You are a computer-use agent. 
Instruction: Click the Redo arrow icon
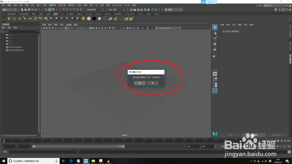pyautogui.click(x=36, y=10)
